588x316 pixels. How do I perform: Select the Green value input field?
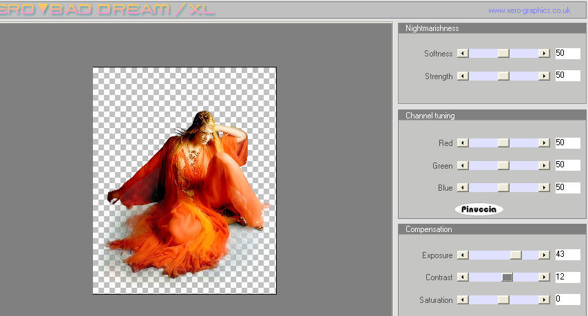[568, 165]
